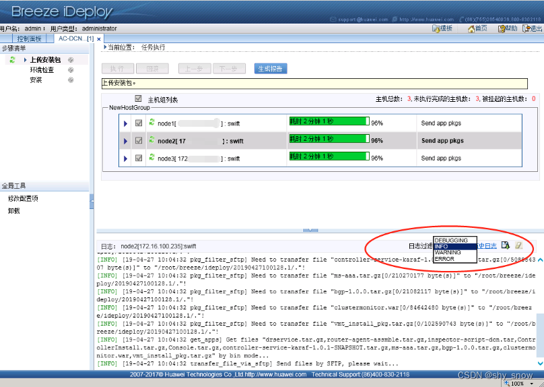Go to 首页 home icon
Viewport: 544px width, 387px height.
click(x=471, y=29)
